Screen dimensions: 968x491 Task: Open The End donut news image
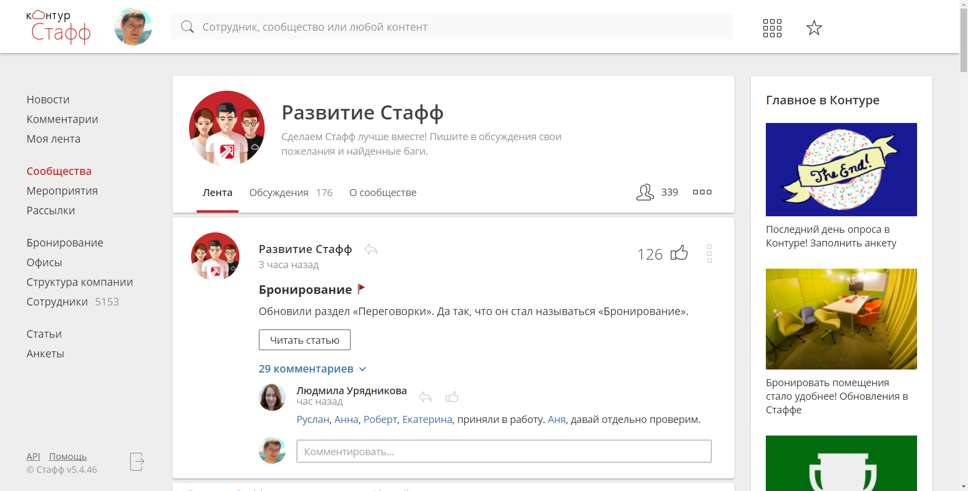pyautogui.click(x=841, y=169)
